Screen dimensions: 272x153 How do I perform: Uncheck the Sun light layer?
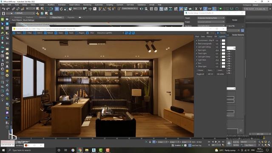[x=196, y=63]
